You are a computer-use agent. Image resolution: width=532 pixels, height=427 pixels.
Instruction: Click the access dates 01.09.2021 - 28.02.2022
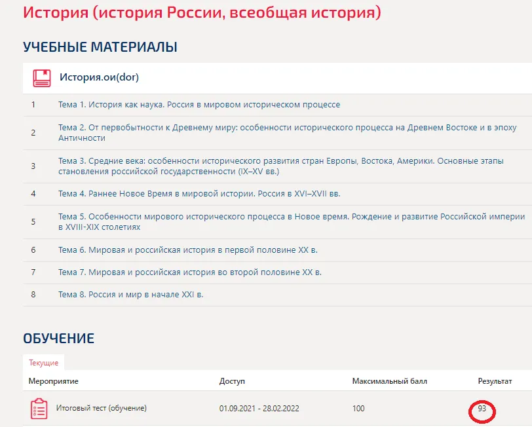pyautogui.click(x=259, y=409)
